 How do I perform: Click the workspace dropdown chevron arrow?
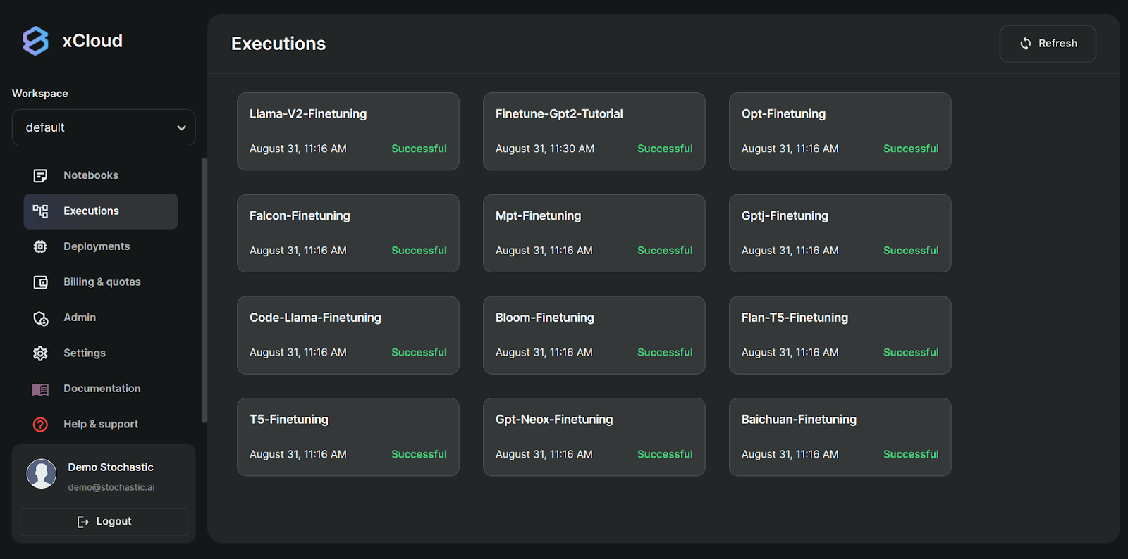tap(181, 128)
